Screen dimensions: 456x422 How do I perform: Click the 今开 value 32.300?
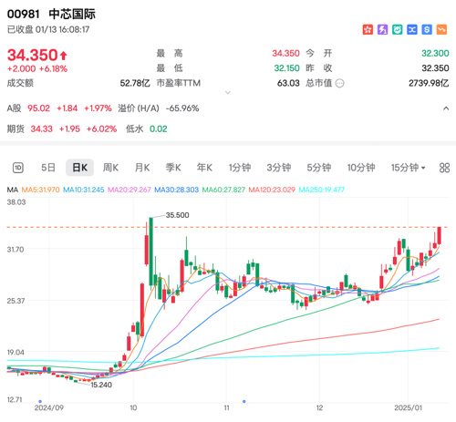(435, 54)
